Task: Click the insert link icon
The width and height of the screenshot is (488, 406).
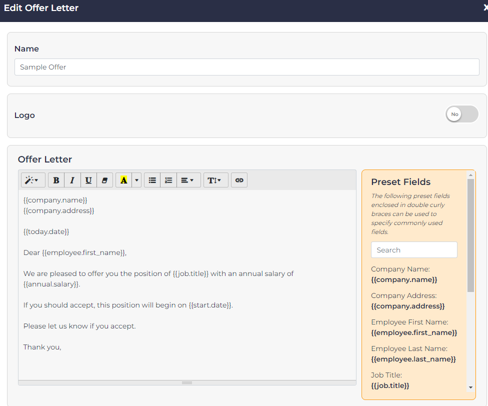Action: click(x=239, y=180)
